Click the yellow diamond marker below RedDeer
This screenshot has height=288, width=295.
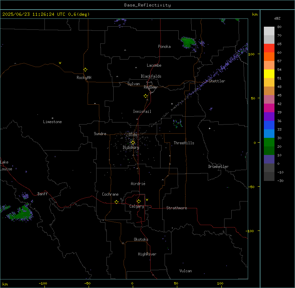click(x=145, y=96)
